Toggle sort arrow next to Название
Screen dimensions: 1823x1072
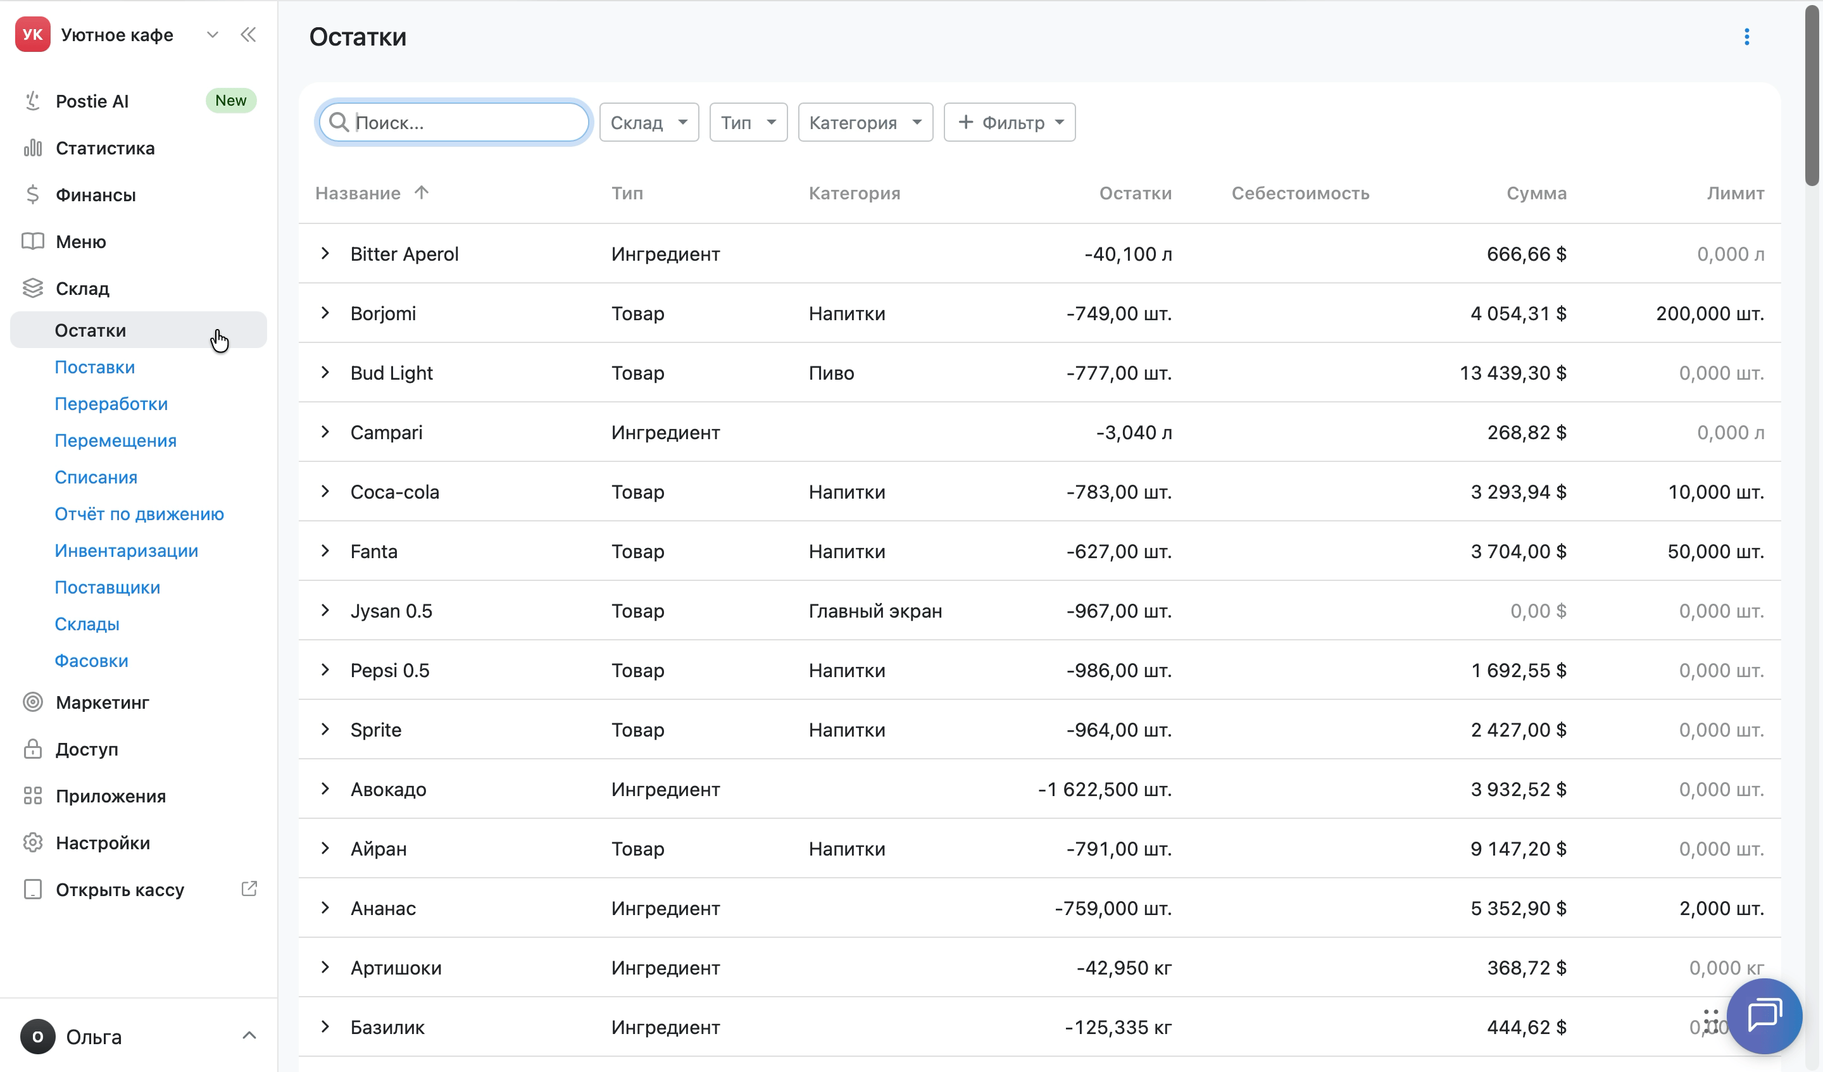click(422, 192)
